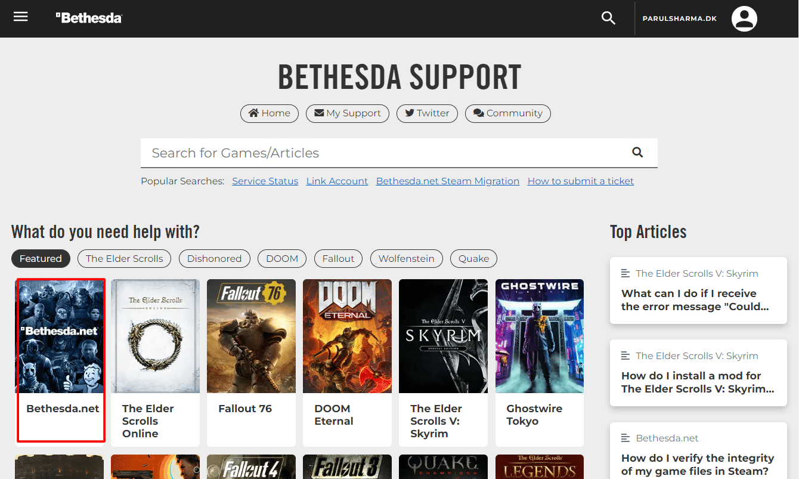Go to Home pill button
Screen dimensions: 799x479
[x=270, y=113]
